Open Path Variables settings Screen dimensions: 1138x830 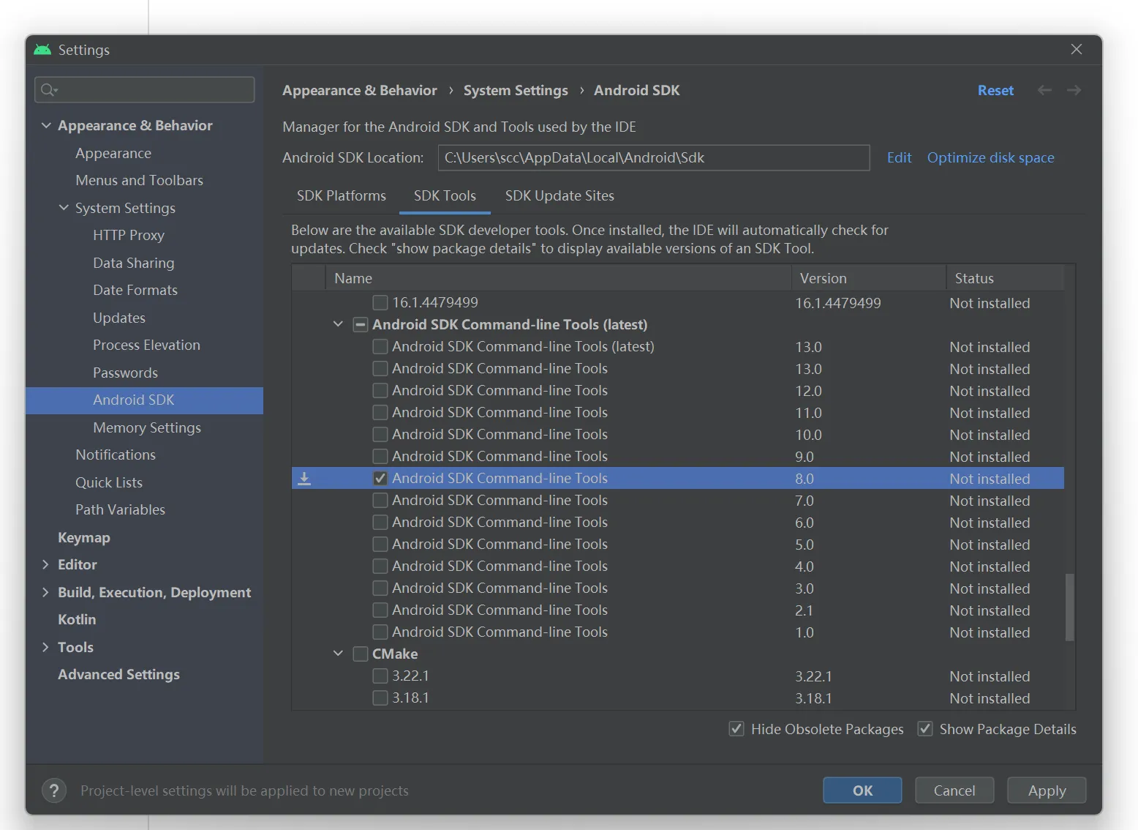(x=120, y=509)
